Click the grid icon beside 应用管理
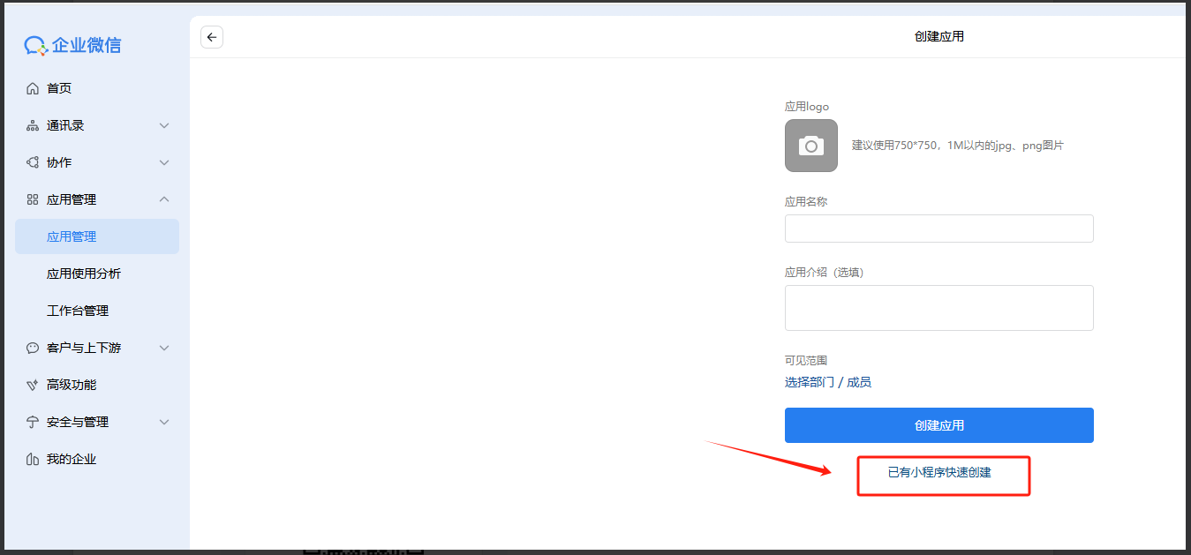Viewport: 1191px width, 555px height. pyautogui.click(x=33, y=199)
